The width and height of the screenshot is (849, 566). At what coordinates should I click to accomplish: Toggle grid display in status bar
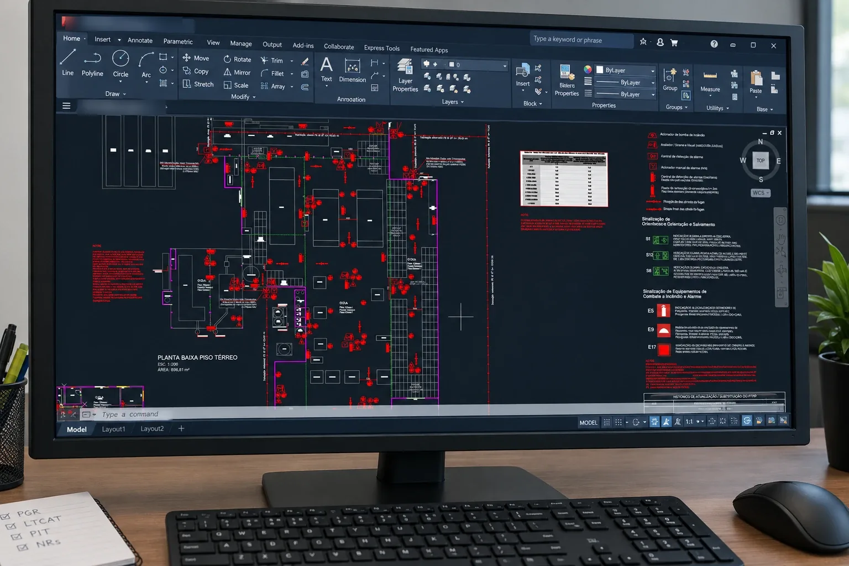[607, 422]
